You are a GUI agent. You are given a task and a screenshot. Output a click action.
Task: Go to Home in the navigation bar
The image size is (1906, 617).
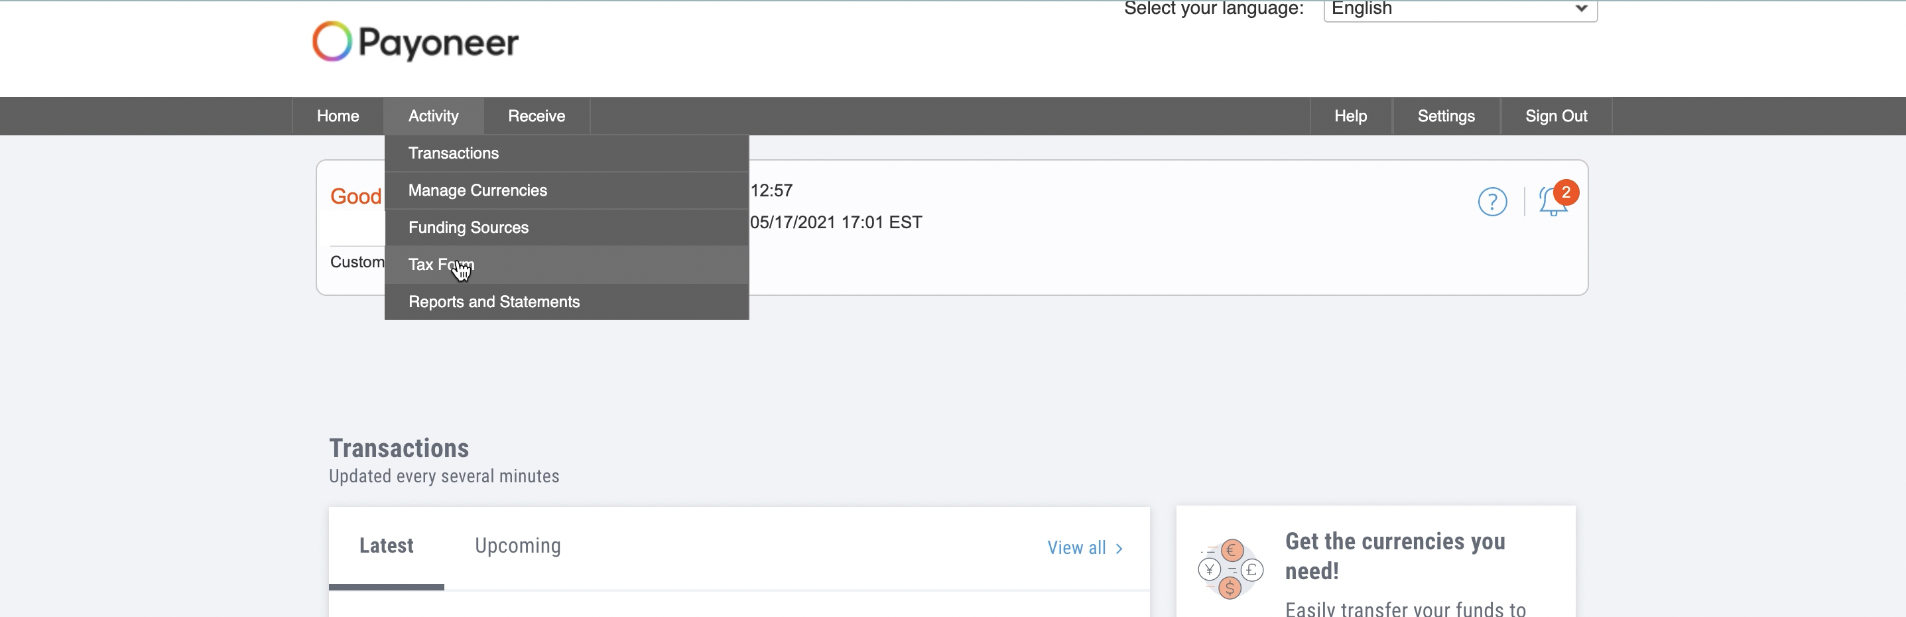click(338, 115)
